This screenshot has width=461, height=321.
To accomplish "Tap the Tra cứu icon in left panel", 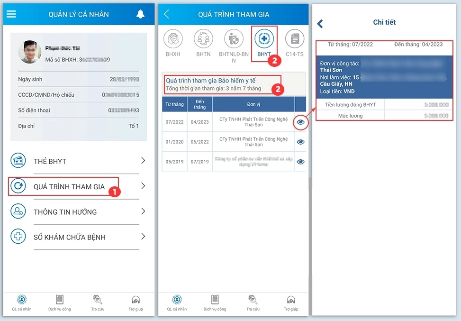I will (x=98, y=303).
